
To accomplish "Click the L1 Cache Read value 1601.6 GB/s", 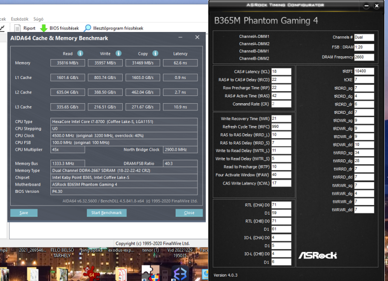I will [67, 78].
